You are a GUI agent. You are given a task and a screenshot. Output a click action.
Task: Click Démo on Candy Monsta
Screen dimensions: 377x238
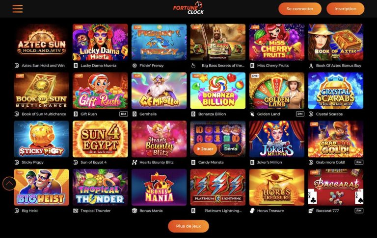click(231, 149)
